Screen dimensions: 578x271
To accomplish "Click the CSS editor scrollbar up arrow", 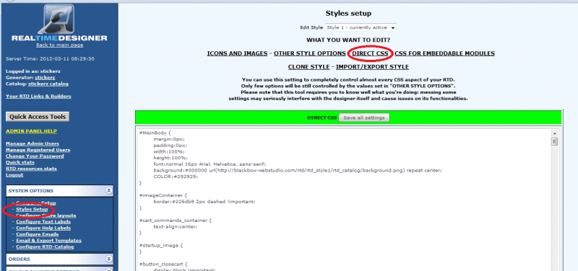I will [x=554, y=133].
